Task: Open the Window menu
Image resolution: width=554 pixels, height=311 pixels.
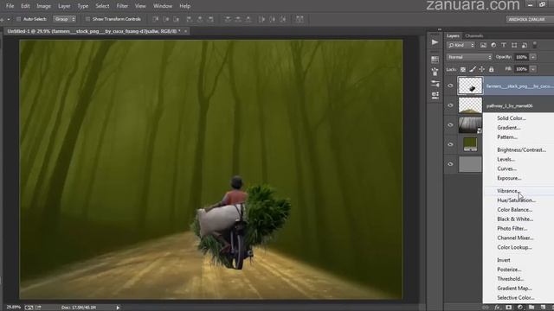Action: pyautogui.click(x=163, y=6)
